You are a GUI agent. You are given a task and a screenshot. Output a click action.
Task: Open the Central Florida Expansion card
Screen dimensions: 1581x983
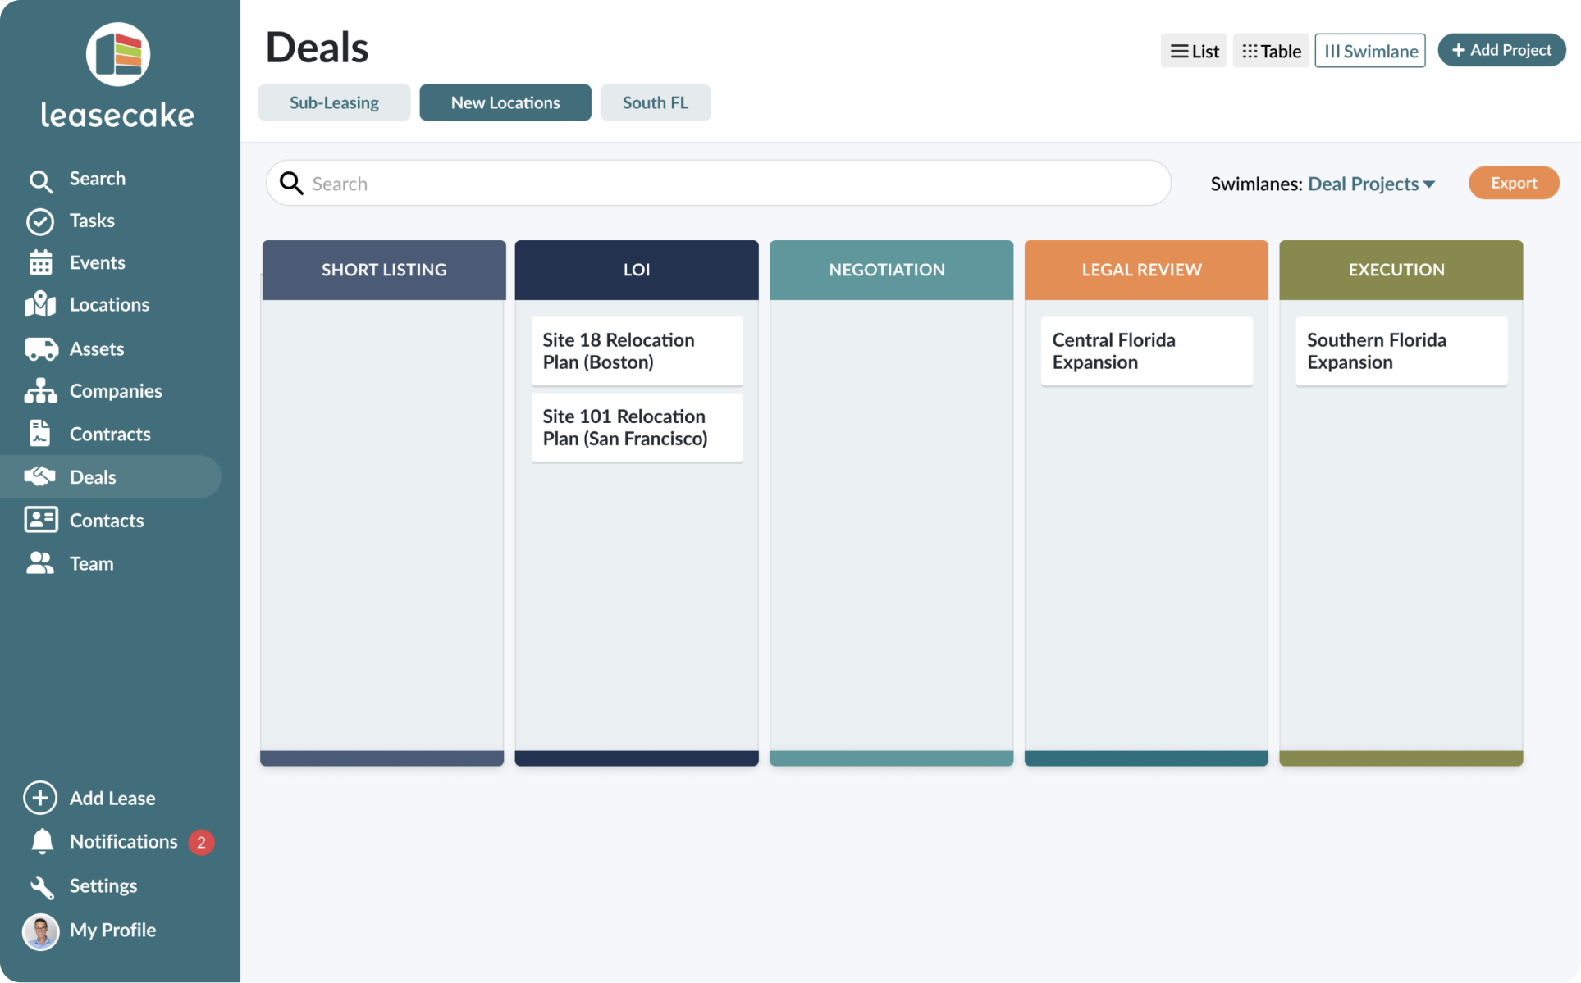(x=1145, y=351)
